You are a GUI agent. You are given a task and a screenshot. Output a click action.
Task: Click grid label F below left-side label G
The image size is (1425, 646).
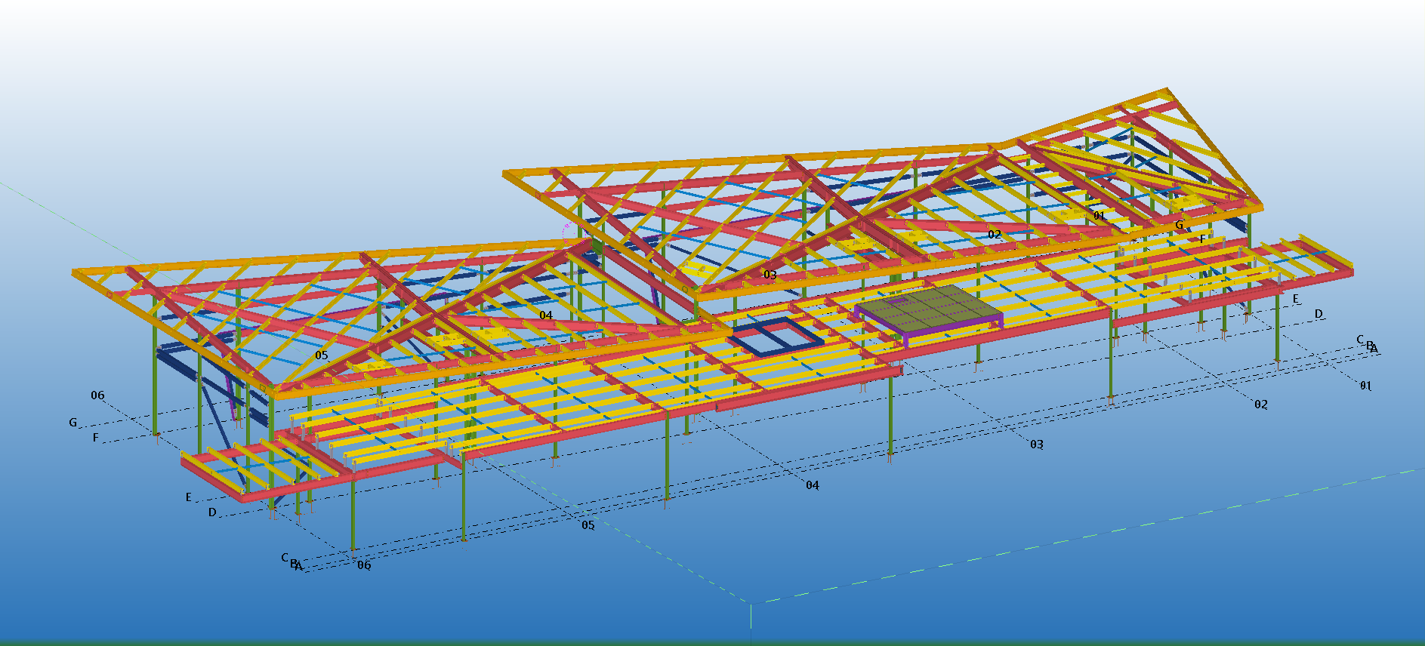(96, 438)
